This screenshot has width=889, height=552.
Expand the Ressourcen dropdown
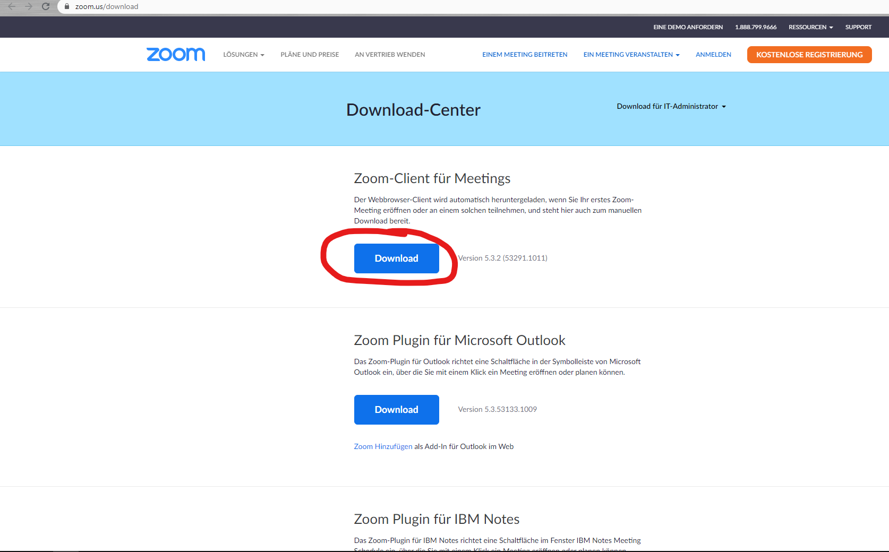click(x=811, y=27)
